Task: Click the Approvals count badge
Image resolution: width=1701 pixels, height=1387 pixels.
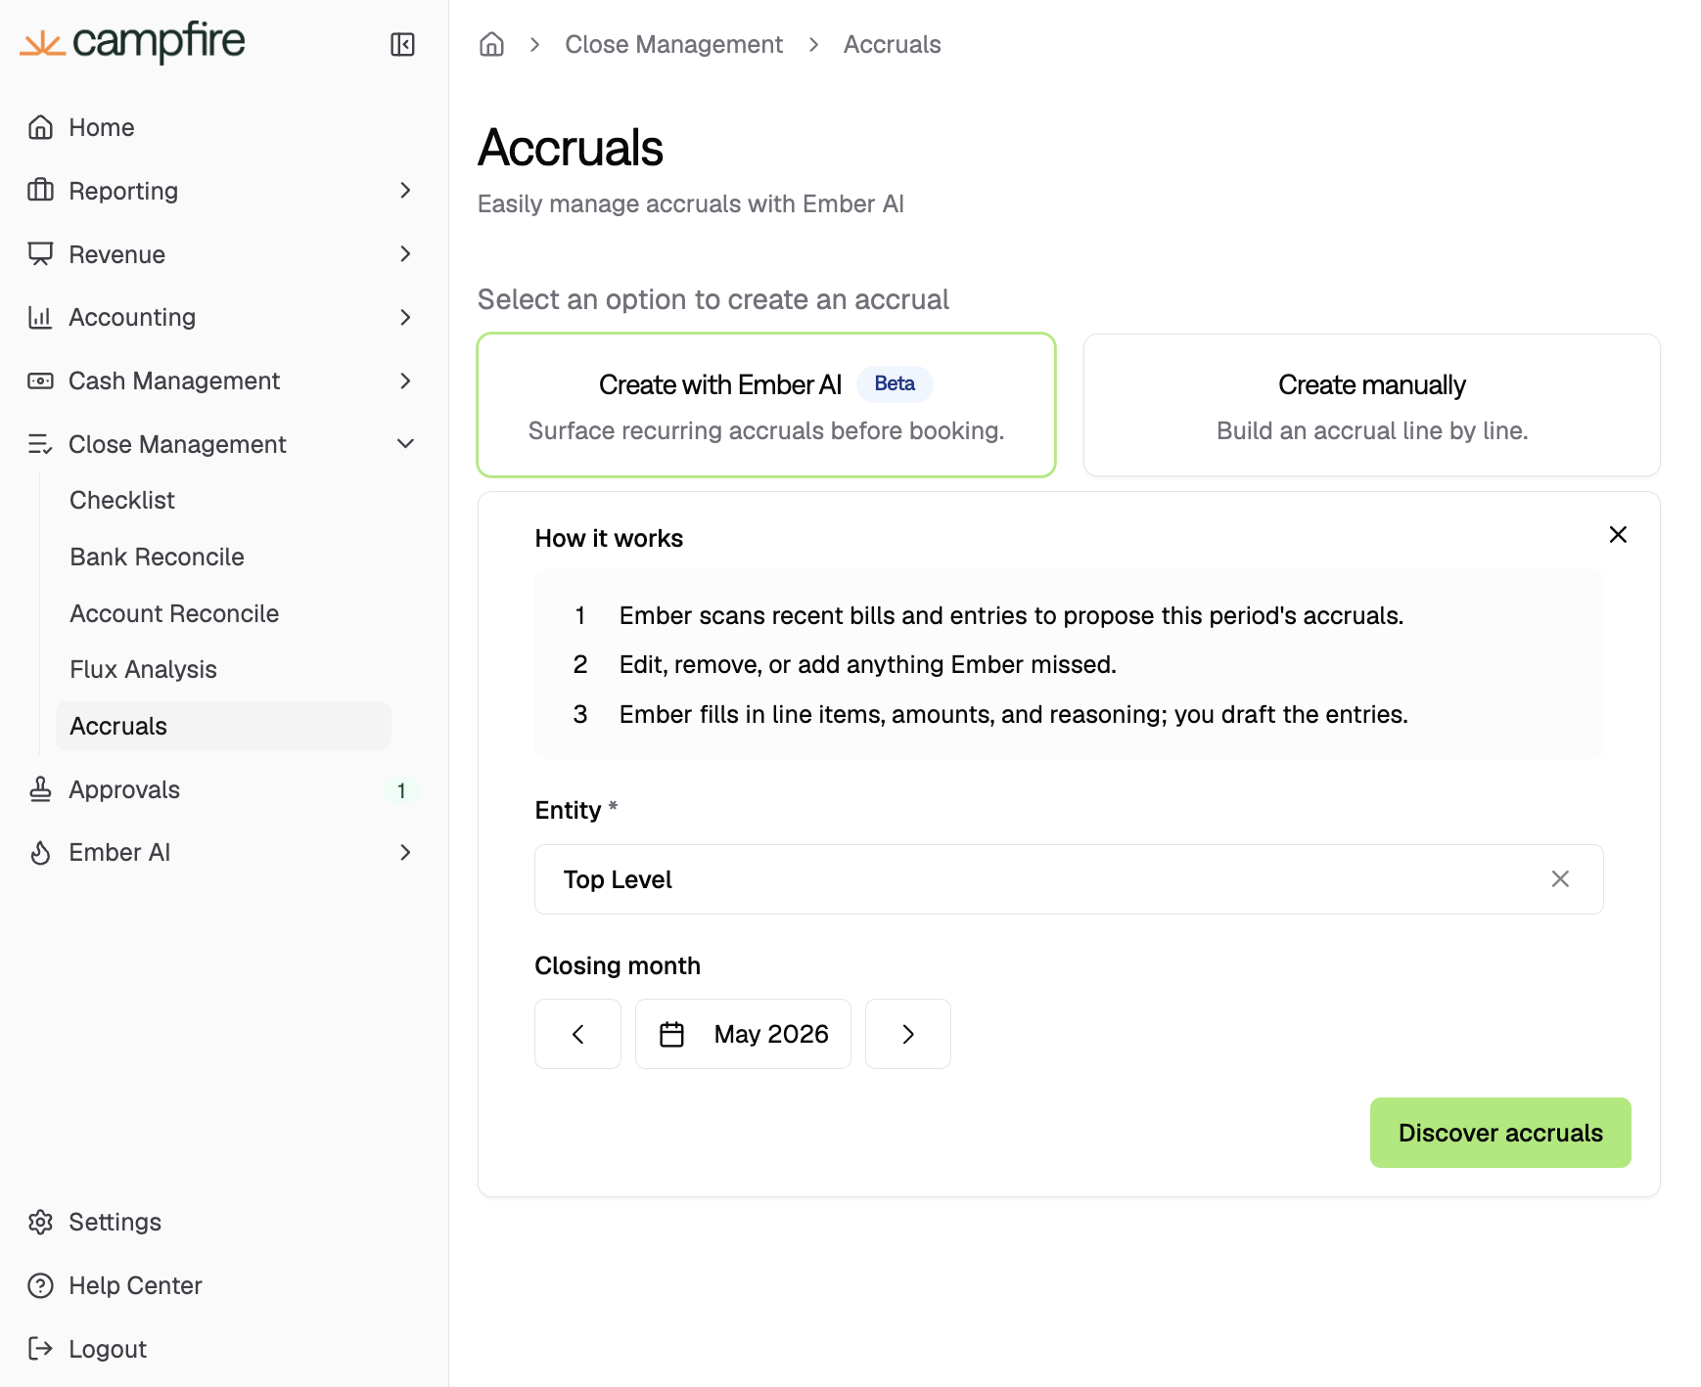Action: [x=401, y=790]
